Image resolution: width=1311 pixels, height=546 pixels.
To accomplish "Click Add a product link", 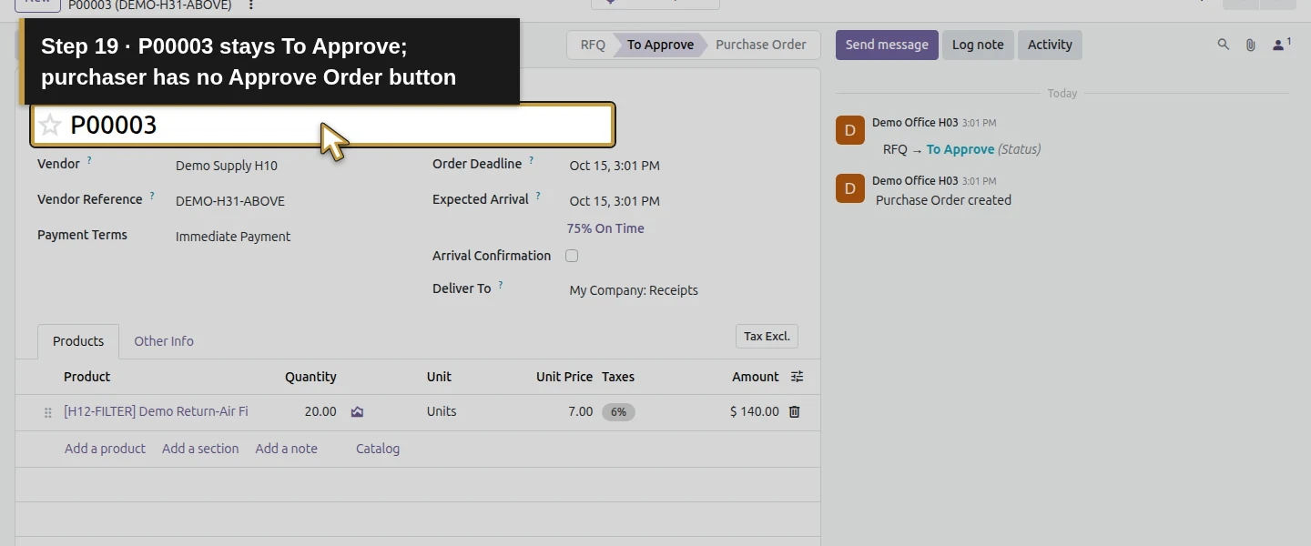I will [x=105, y=449].
